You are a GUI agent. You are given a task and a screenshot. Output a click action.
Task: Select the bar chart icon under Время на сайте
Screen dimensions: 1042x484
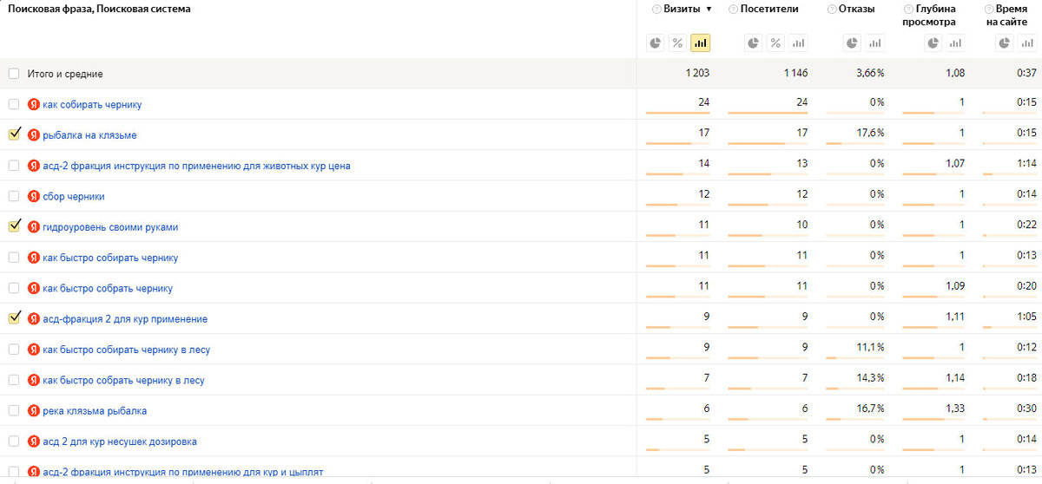1029,43
